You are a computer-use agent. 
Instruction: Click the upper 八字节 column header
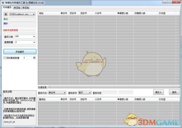point(105,13)
